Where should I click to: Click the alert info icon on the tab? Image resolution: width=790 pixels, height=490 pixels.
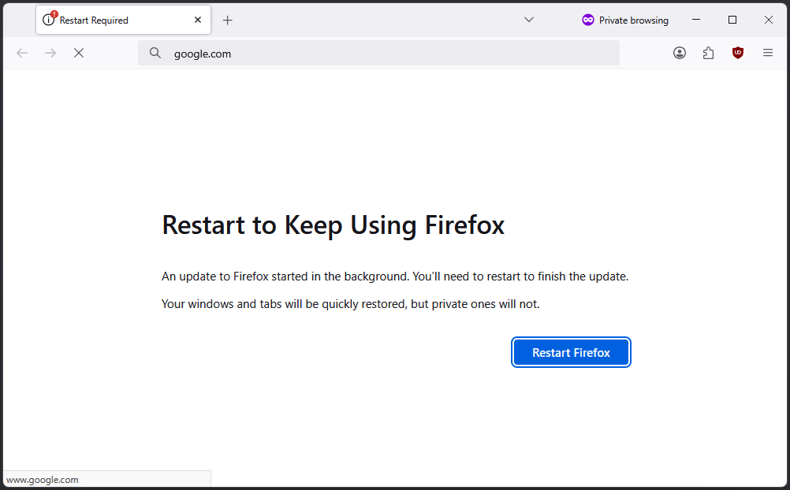[49, 20]
